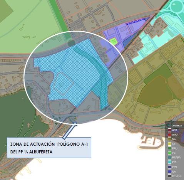Click the dark circular marker above hatched area
184x180 pixels.
(71, 43)
